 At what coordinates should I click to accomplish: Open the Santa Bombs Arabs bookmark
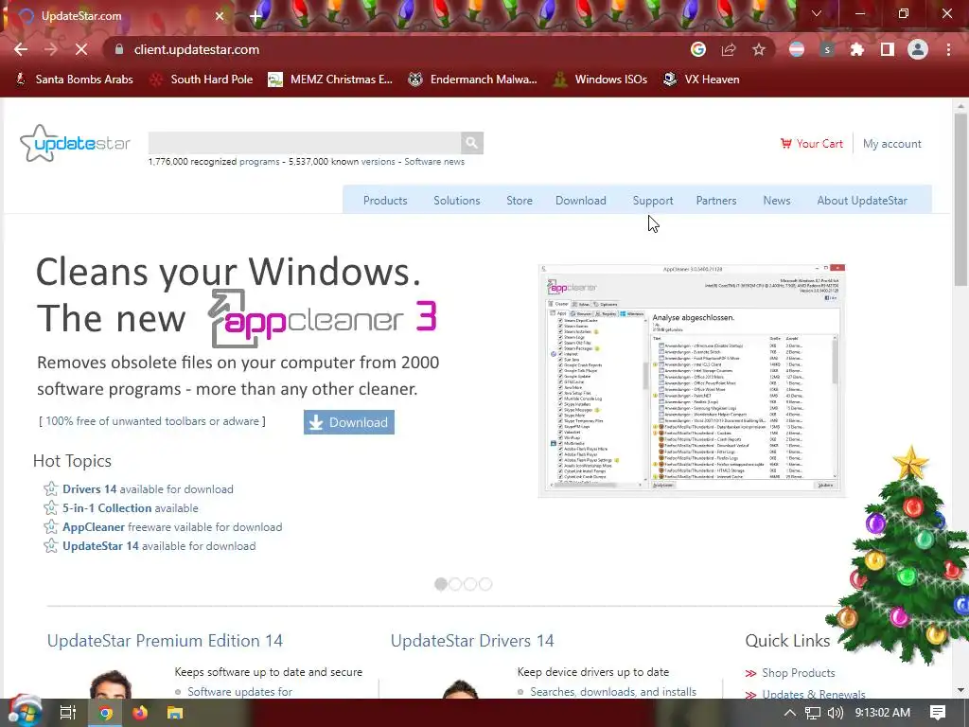[74, 80]
